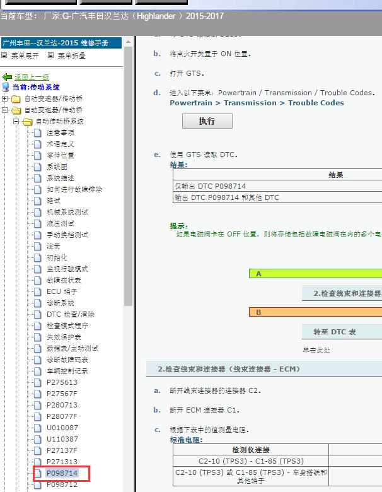
Task: Click the sidebar vertical scrollbar thumb
Action: [128, 176]
